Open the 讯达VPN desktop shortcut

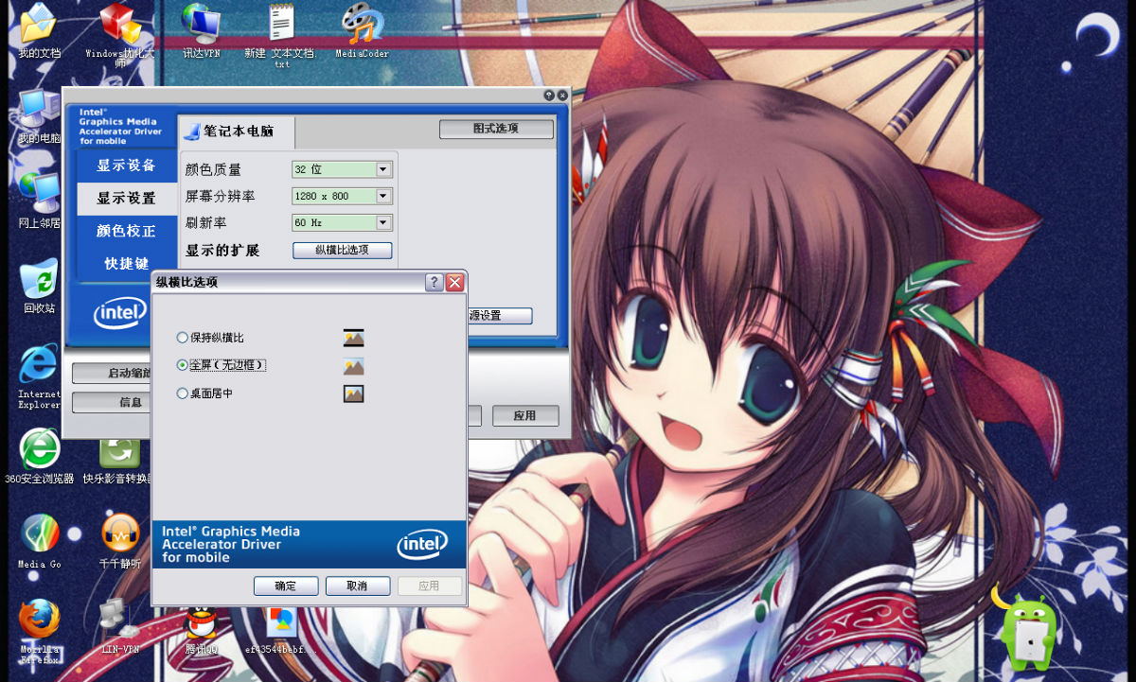click(x=201, y=25)
